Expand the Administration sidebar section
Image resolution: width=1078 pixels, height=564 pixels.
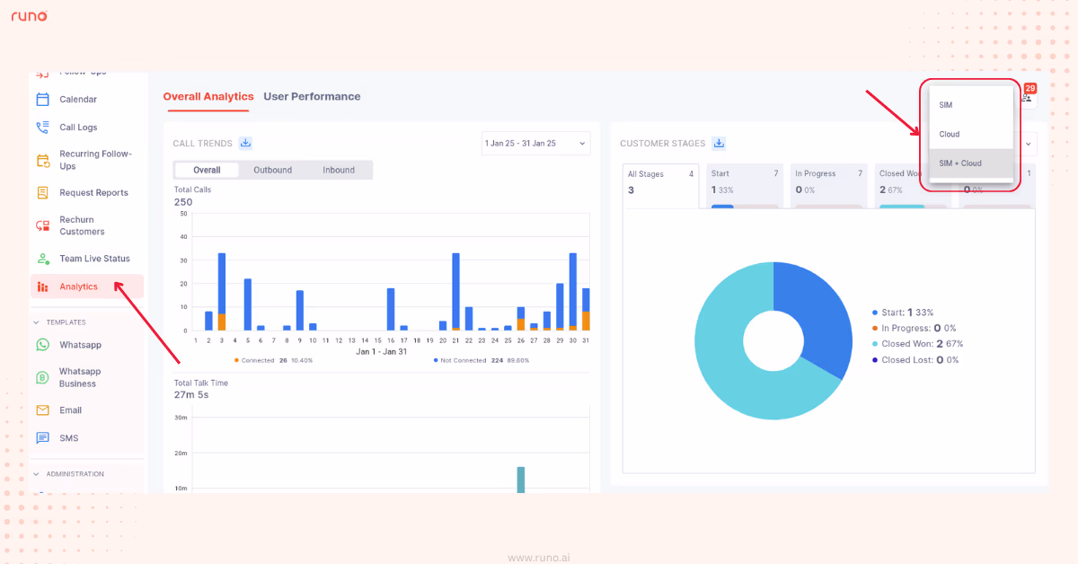(37, 474)
